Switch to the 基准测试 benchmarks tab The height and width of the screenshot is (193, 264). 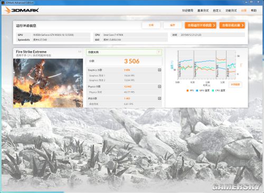click(x=203, y=11)
